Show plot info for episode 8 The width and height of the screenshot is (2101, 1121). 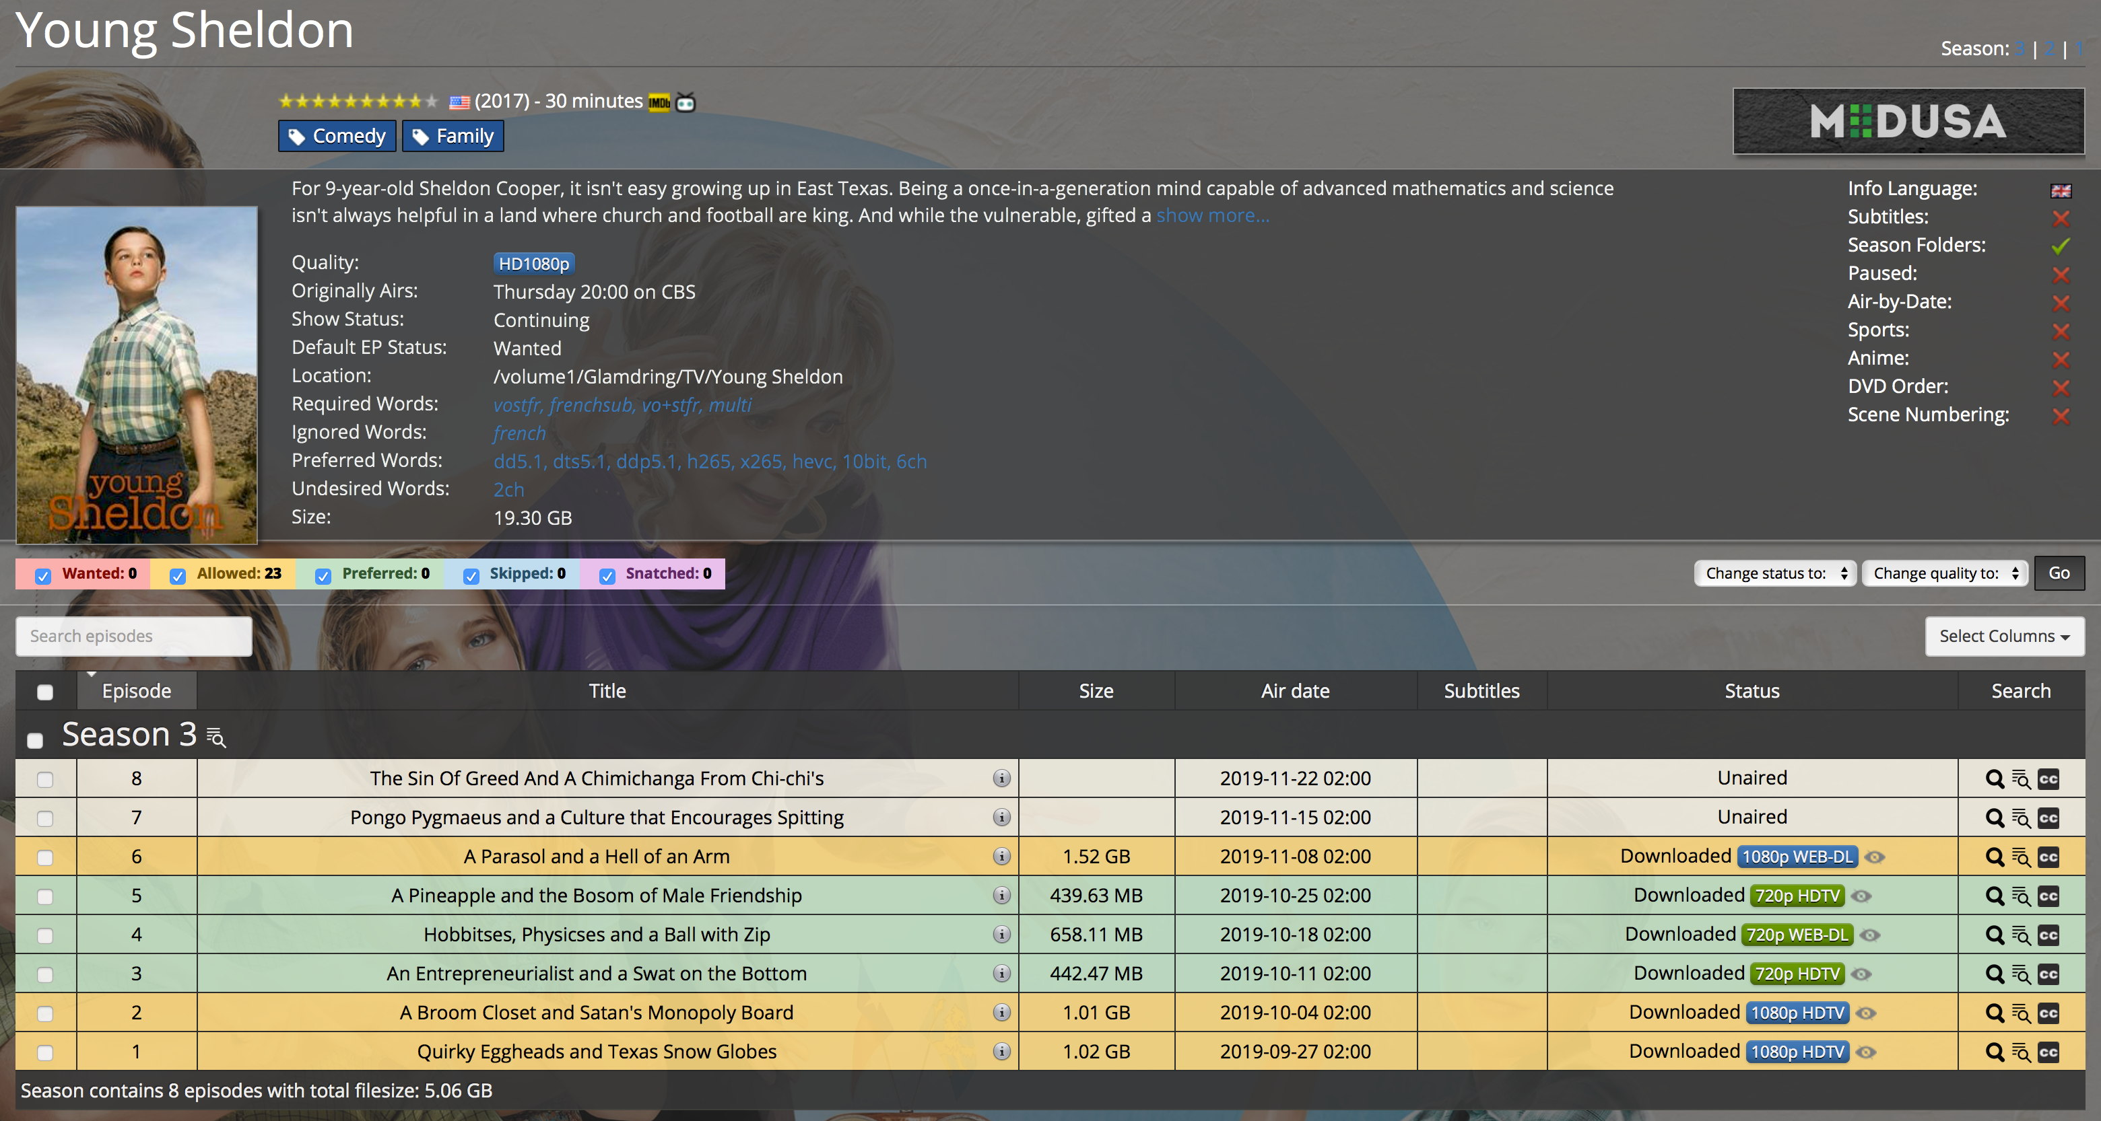pos(1001,778)
